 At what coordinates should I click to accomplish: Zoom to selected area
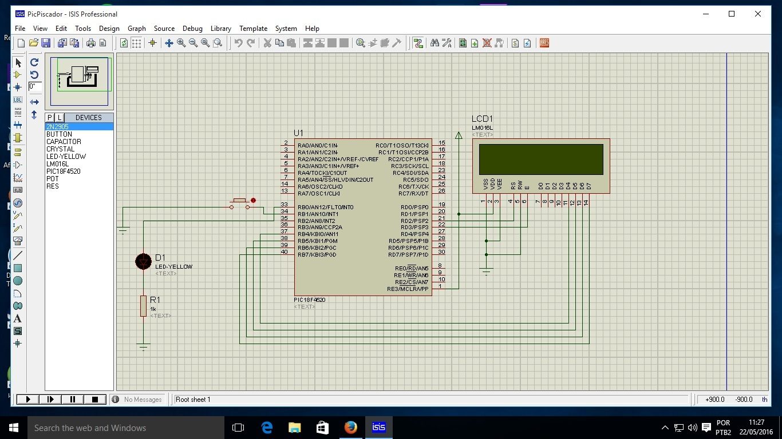pyautogui.click(x=217, y=43)
